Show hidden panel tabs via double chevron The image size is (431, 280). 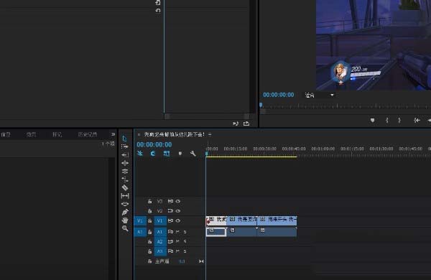113,134
